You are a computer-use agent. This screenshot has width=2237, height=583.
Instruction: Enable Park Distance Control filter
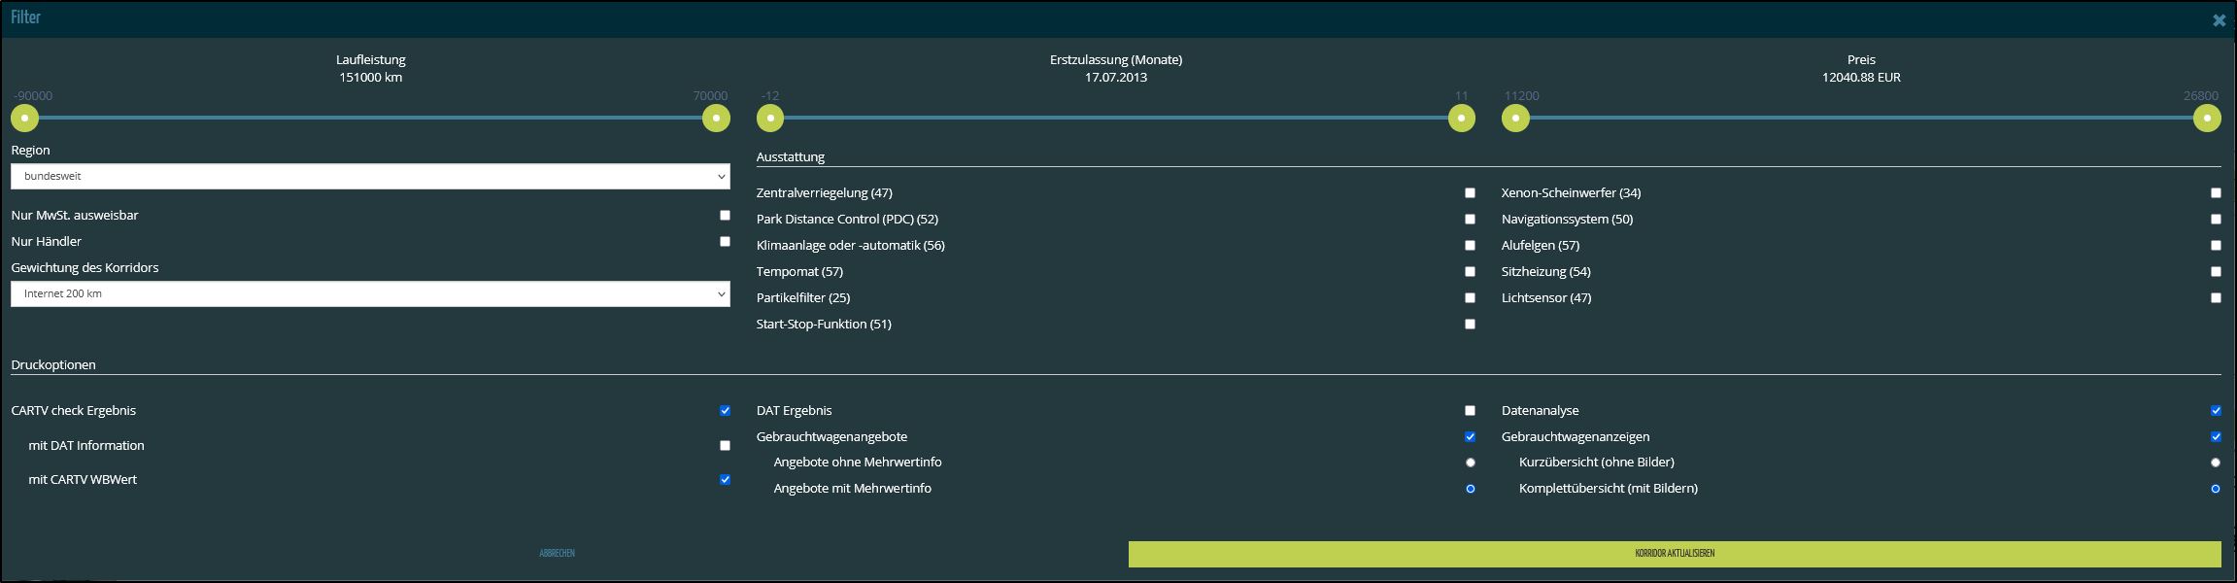pos(1470,220)
